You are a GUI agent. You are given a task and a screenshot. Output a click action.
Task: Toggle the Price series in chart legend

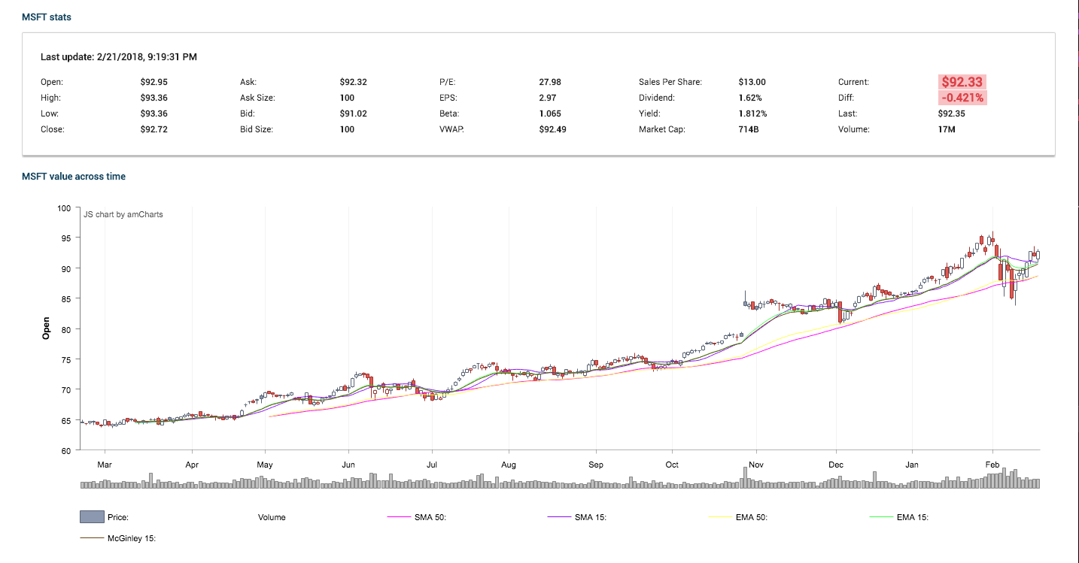point(104,517)
